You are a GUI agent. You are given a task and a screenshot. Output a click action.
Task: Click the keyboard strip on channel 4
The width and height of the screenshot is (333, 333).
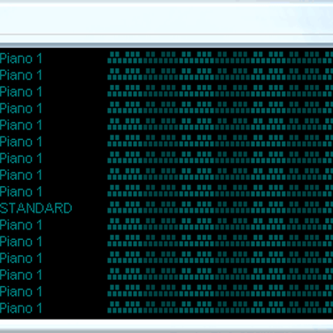(220, 107)
